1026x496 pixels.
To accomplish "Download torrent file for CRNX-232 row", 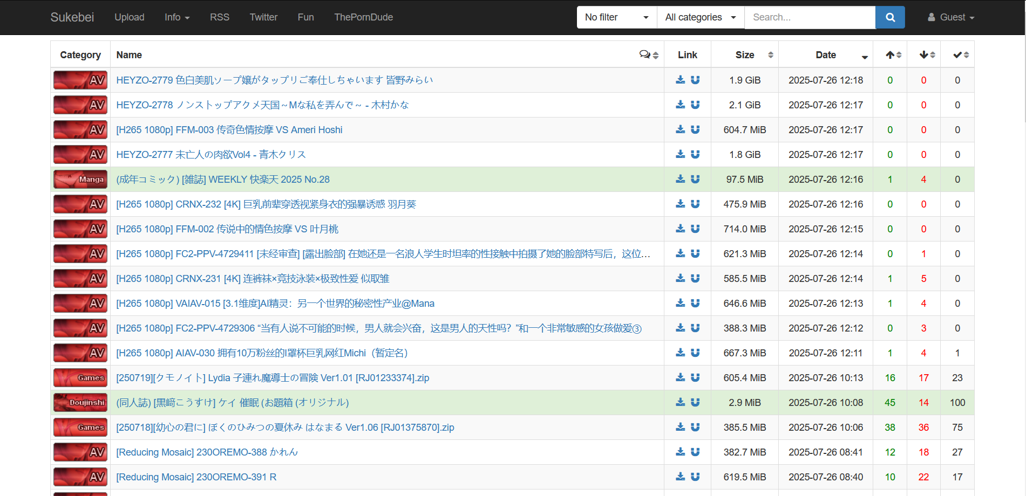I will tap(681, 204).
